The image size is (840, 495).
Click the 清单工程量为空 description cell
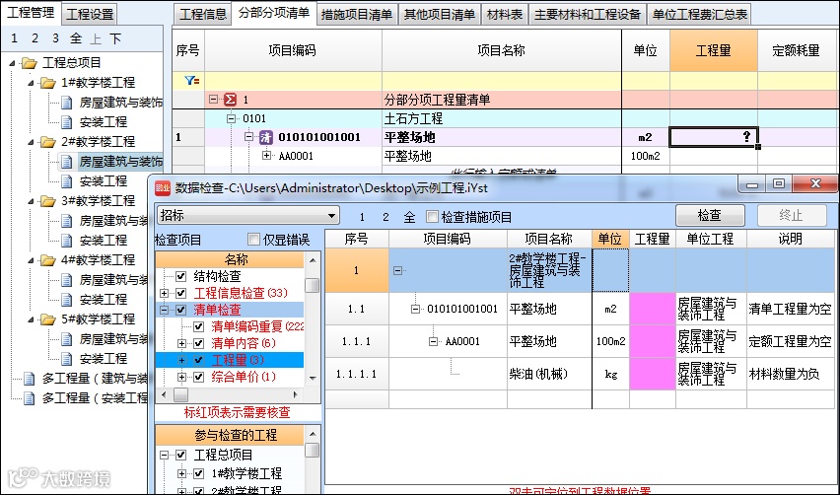790,309
